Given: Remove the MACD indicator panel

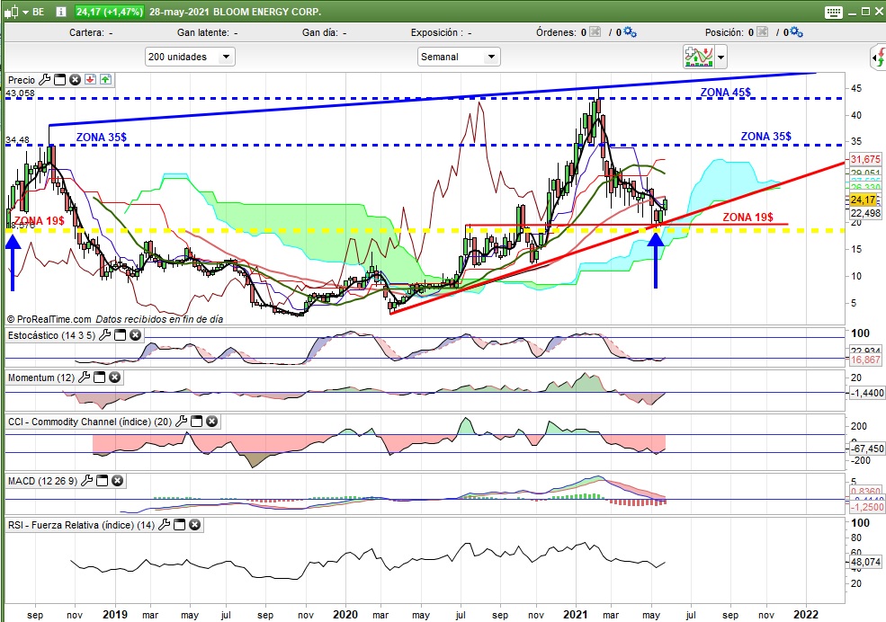Looking at the screenshot, I should pyautogui.click(x=117, y=481).
